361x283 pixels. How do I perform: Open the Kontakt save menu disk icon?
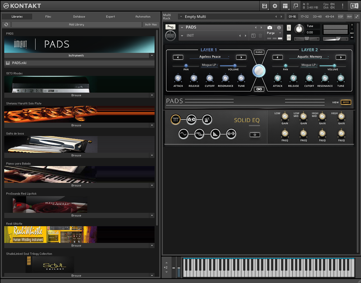[264, 6]
